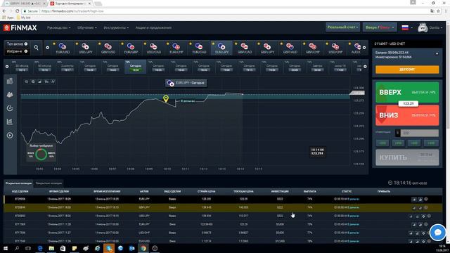Click the FiNMAX logo
This screenshot has height=253, width=450.
click(x=20, y=28)
